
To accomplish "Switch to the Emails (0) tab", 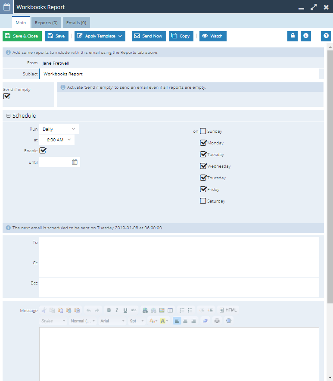I will [76, 22].
